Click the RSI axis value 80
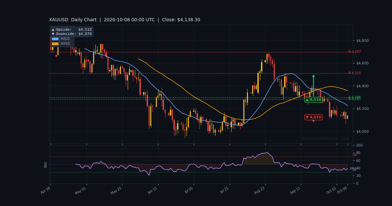Screen dimensions: 392x206 pos(358,153)
